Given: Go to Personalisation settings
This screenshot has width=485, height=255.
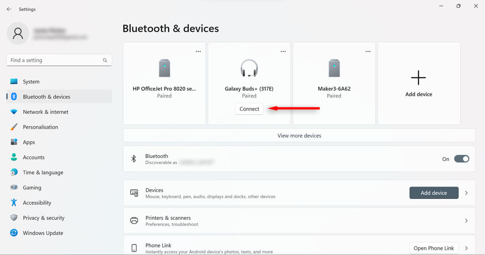Looking at the screenshot, I should pos(40,127).
